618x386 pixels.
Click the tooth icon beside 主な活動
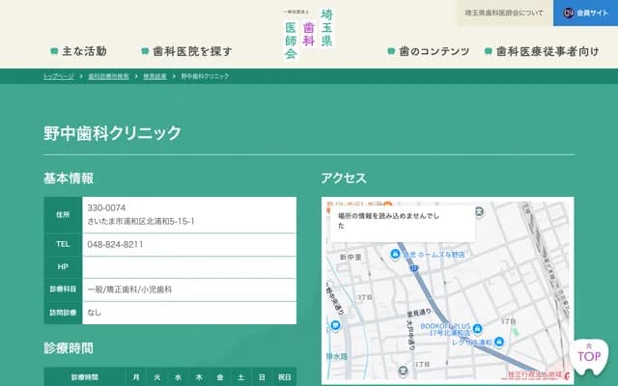coord(54,51)
